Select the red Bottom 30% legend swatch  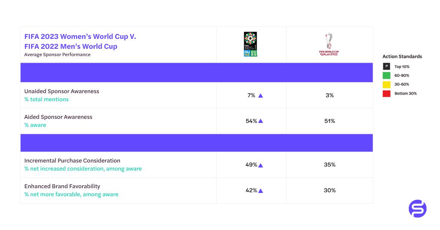386,94
